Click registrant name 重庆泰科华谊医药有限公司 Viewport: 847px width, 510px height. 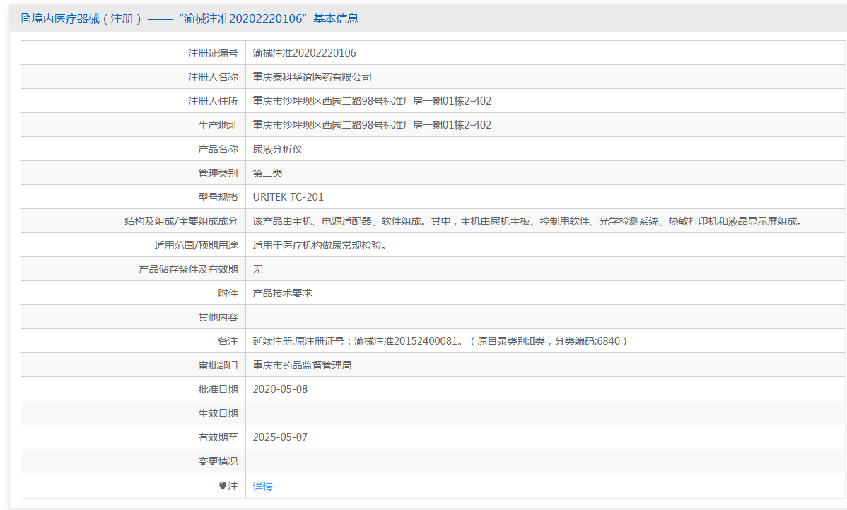pos(312,77)
